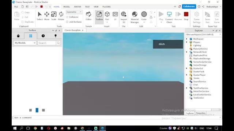Open the Geometric mode dropdown
This screenshot has height=131, width=234.
coord(74,12)
